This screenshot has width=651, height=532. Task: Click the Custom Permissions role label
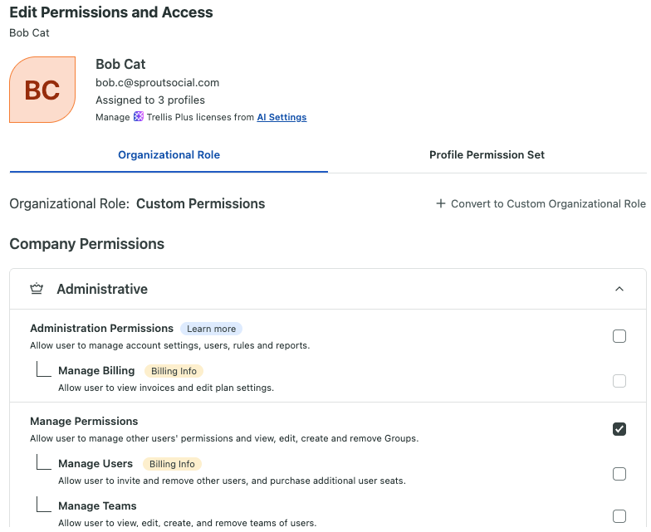tap(201, 204)
